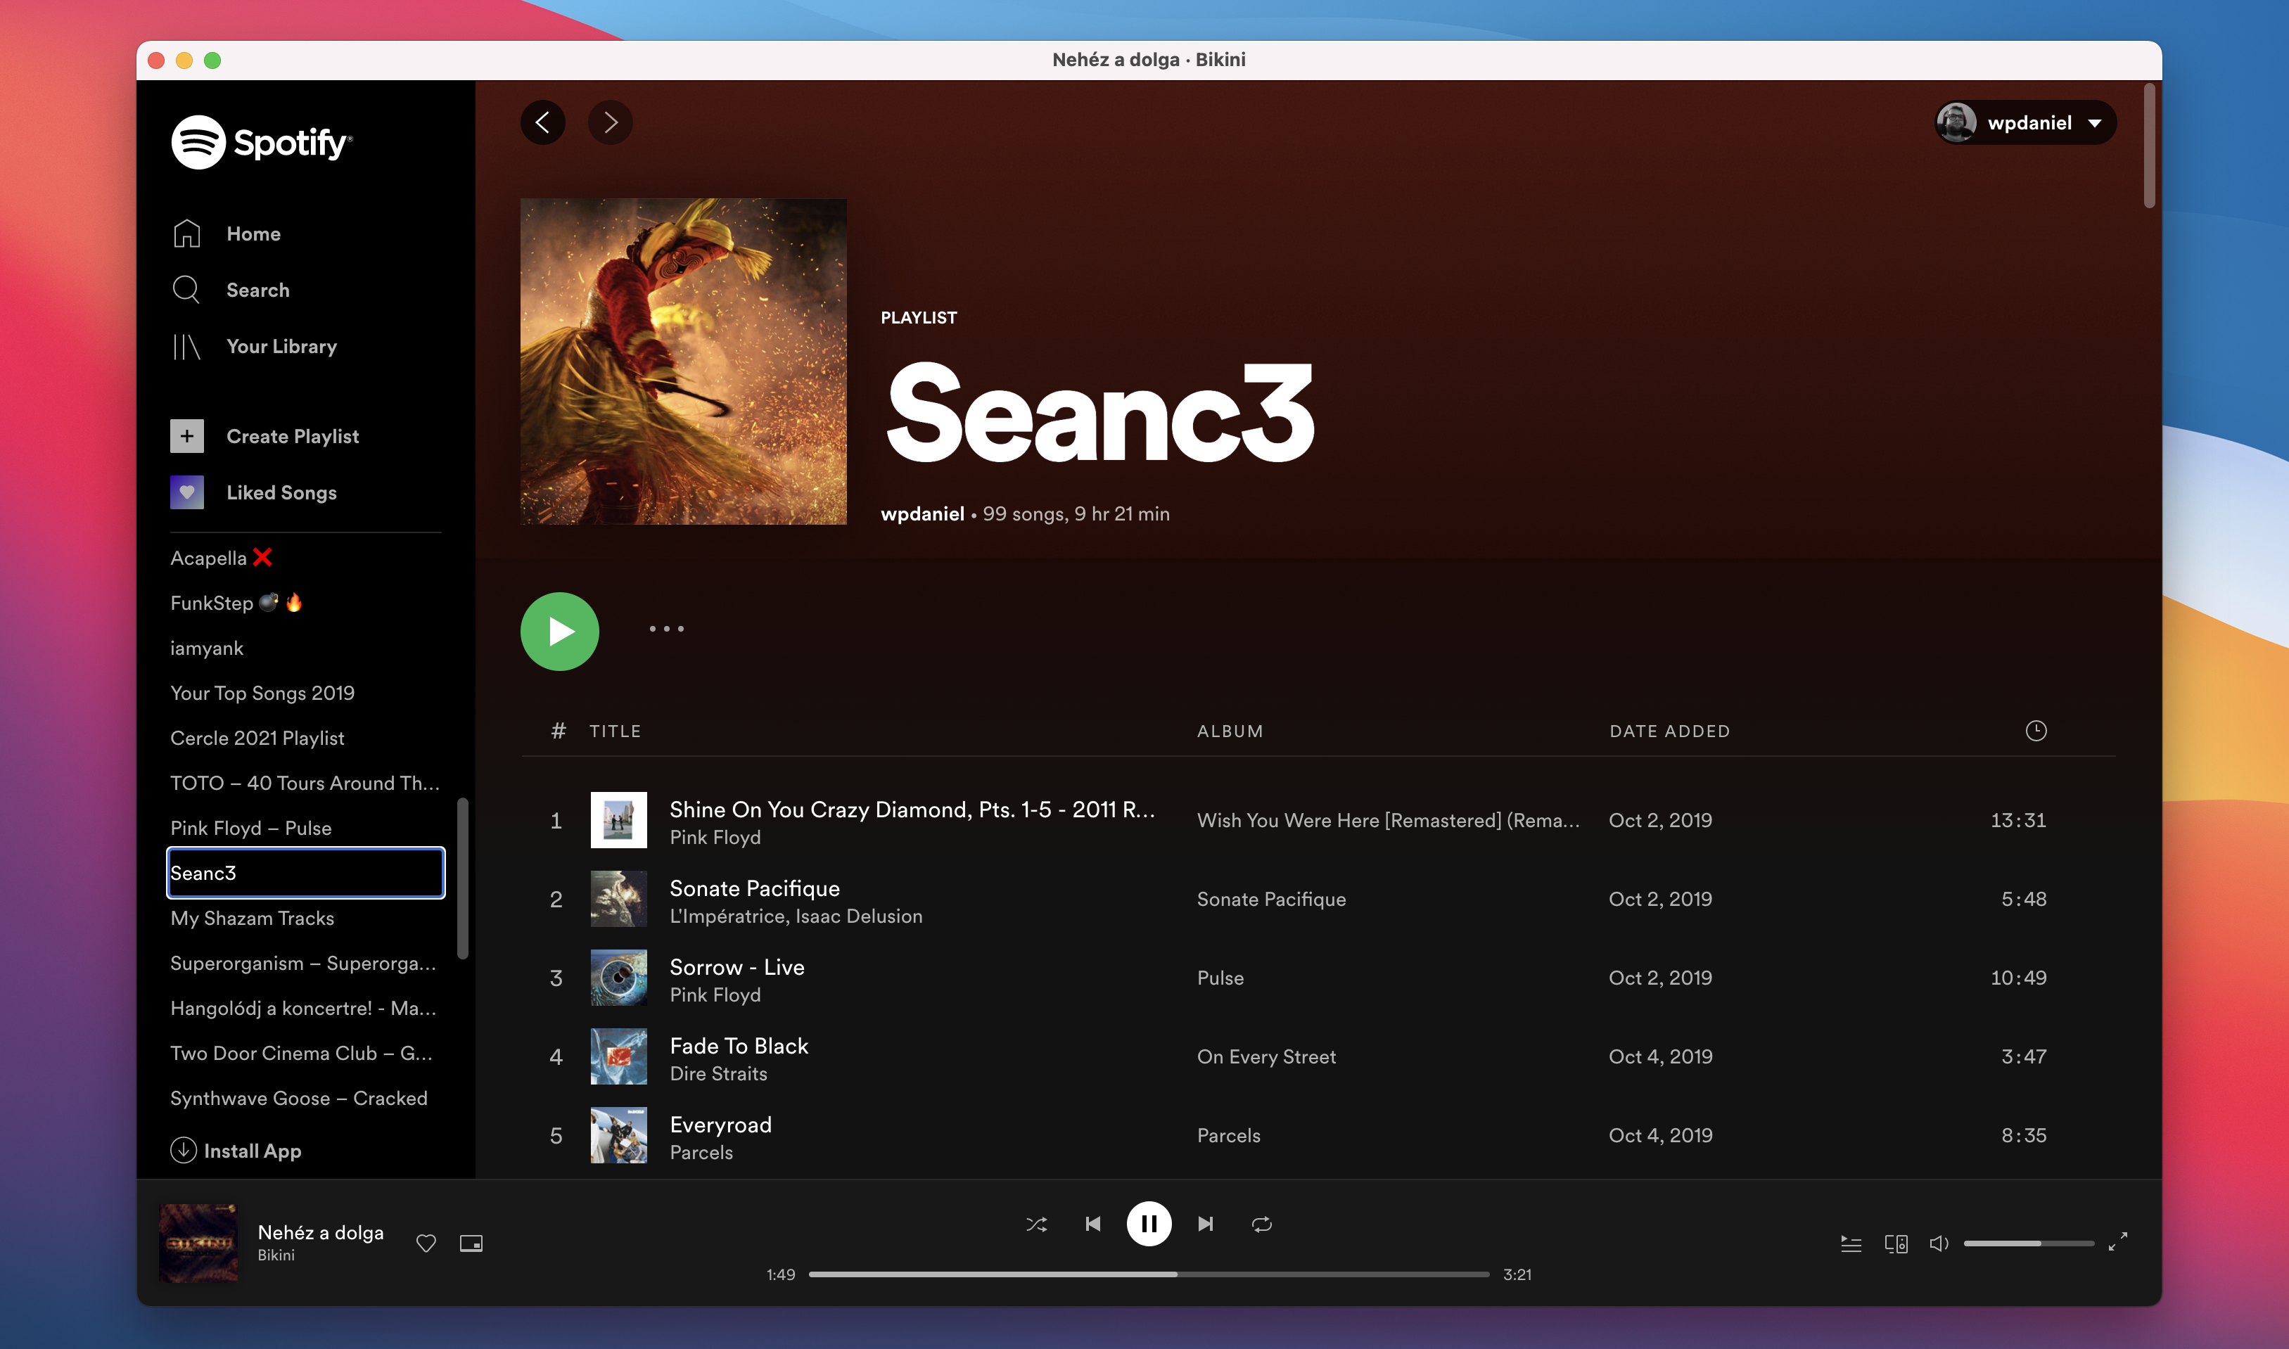Toggle repeat mode

click(1262, 1225)
